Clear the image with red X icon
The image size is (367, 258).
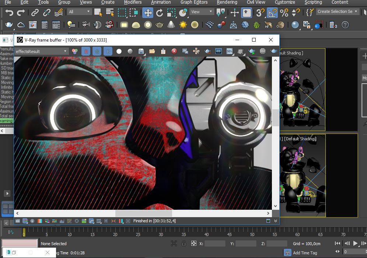(174, 52)
